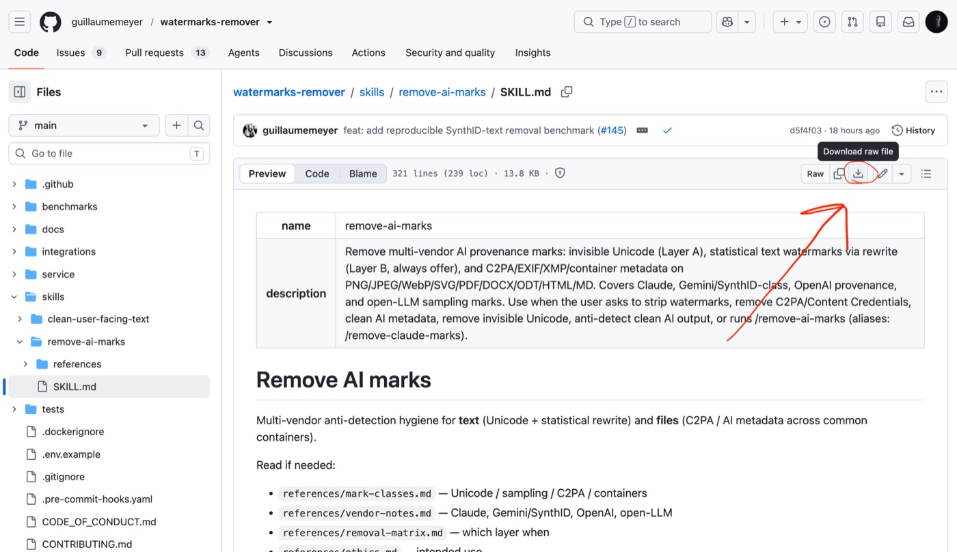The width and height of the screenshot is (957, 552).
Task: Open the .env.example file
Action: pyautogui.click(x=71, y=454)
